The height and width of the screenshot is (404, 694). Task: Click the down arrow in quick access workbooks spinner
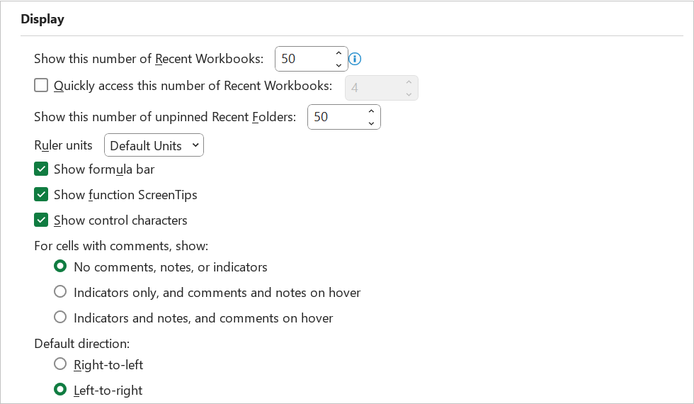tap(409, 94)
